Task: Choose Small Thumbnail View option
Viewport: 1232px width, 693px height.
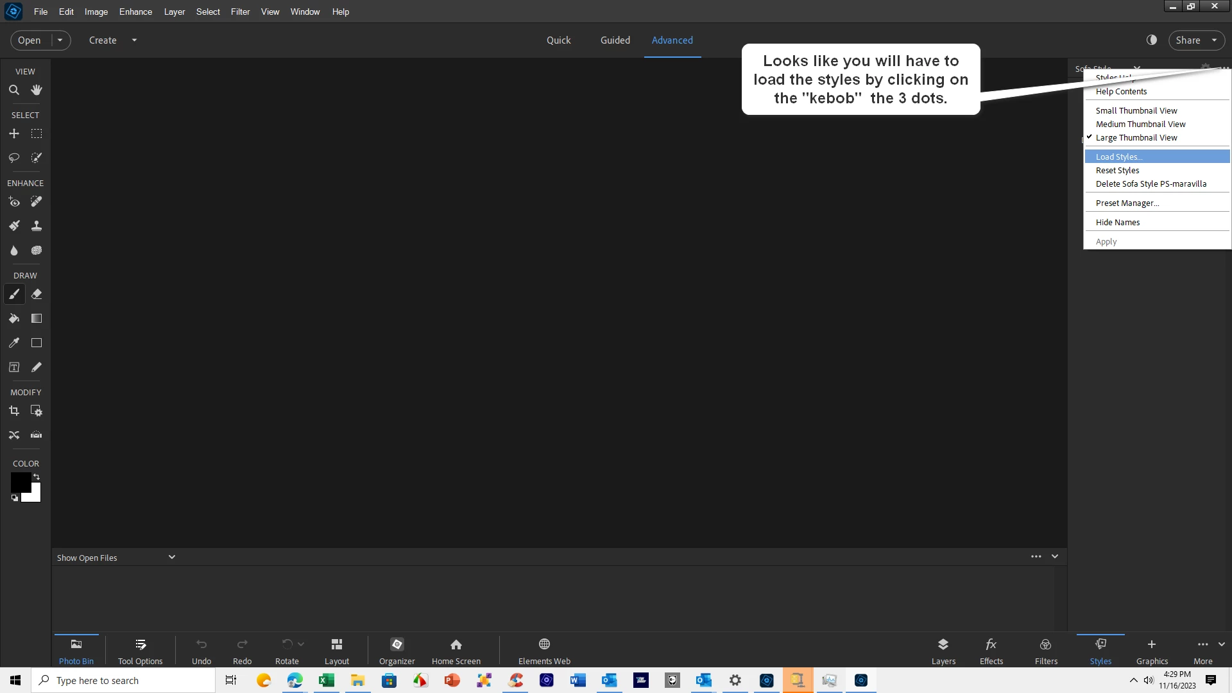Action: (1136, 110)
